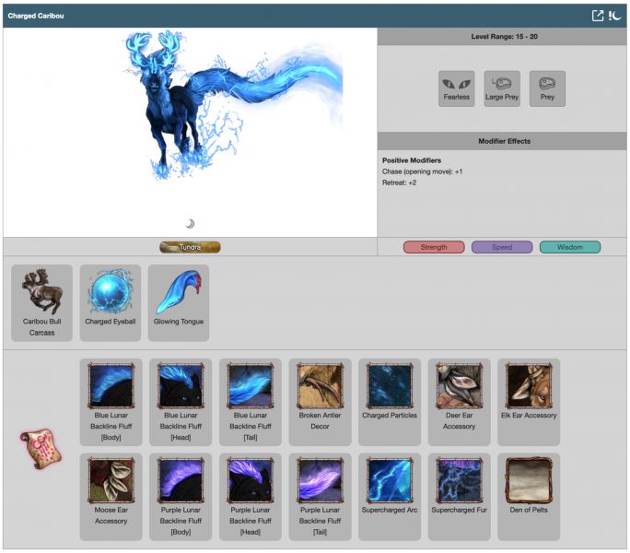The image size is (630, 553).
Task: Select the Charged Eyeball item
Action: click(111, 293)
